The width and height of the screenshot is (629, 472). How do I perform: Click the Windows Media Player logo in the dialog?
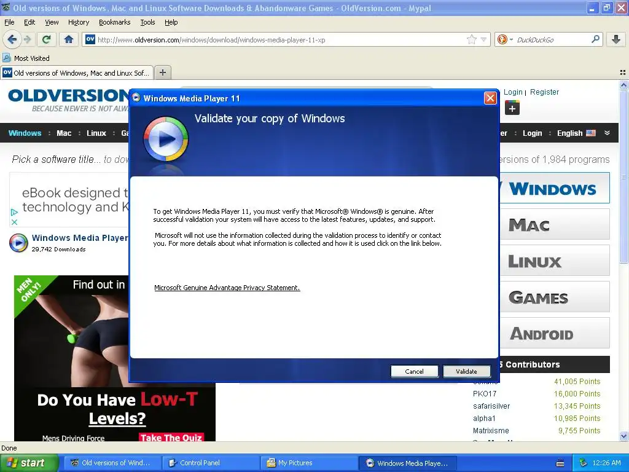[166, 140]
